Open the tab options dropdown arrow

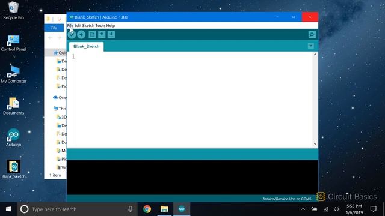(311, 46)
